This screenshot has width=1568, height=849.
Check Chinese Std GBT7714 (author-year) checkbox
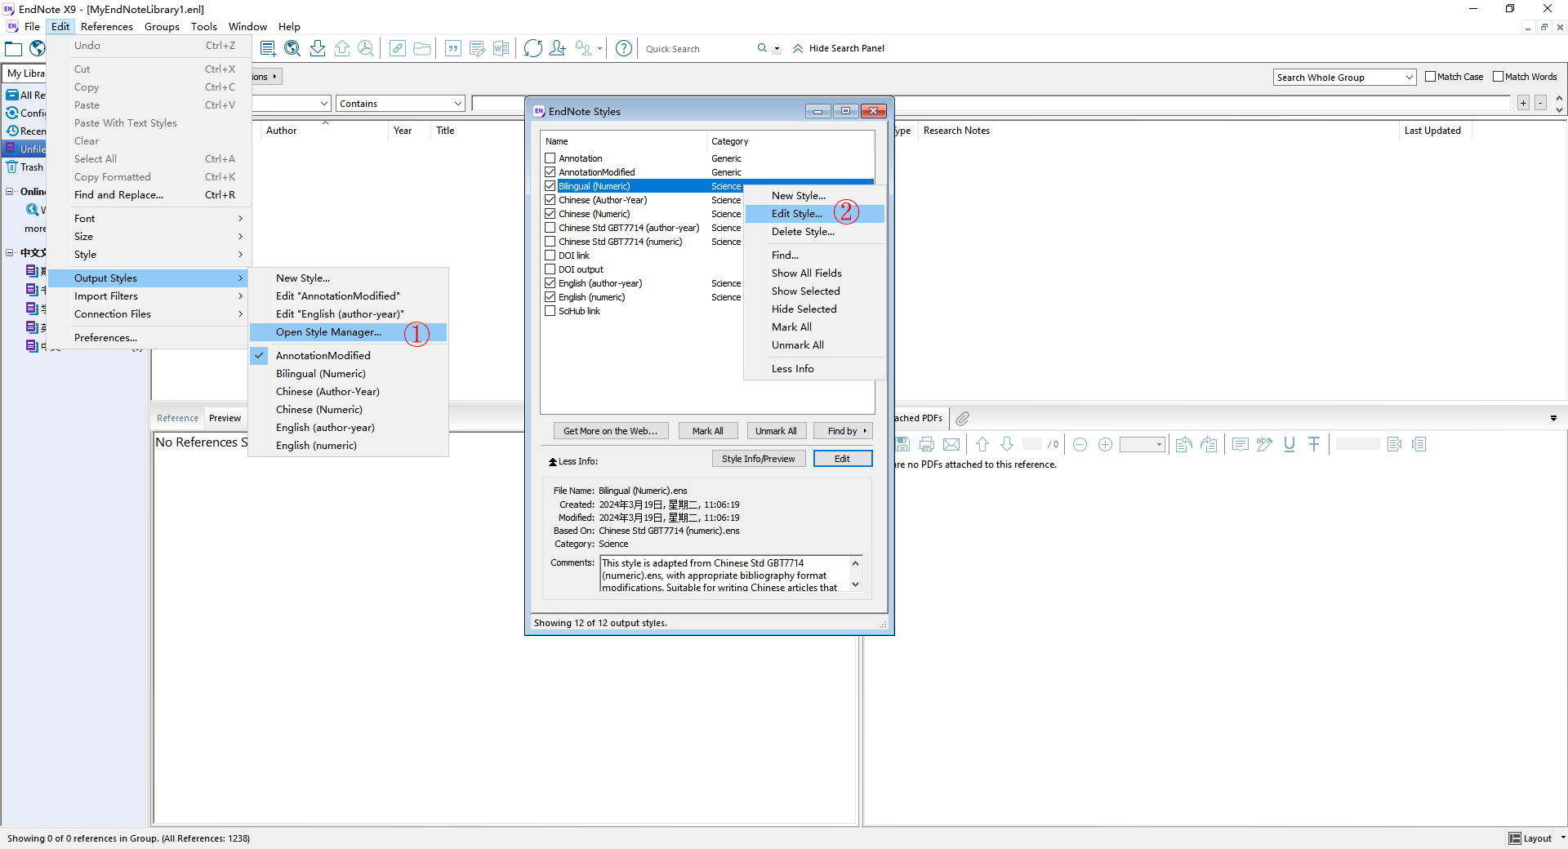[x=550, y=228]
